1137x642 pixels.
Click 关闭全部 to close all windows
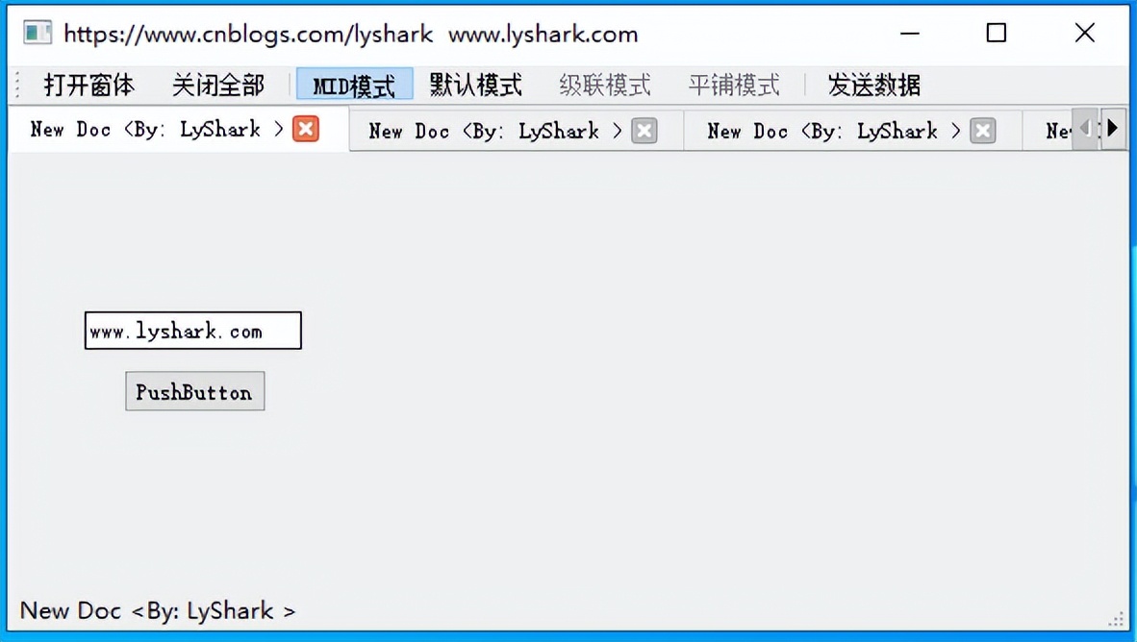tap(218, 86)
